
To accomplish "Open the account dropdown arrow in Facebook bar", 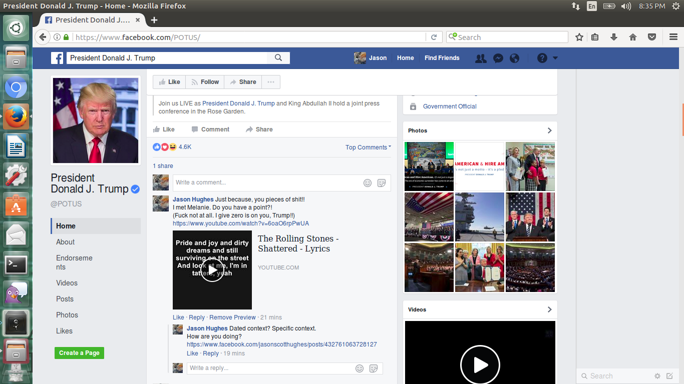I will [x=555, y=58].
